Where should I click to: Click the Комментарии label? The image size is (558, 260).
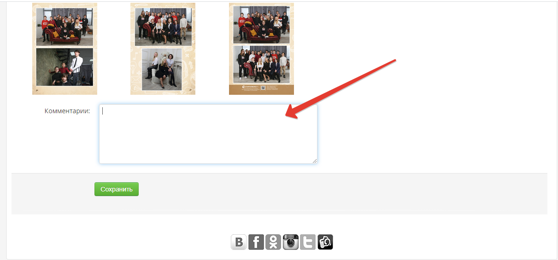[67, 111]
